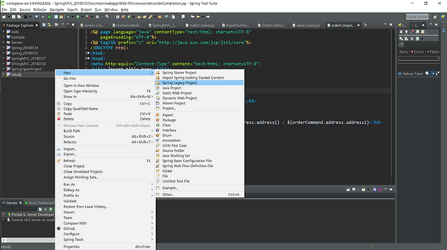
Task: Click the New wizard toolbar icon
Action: 4,17
